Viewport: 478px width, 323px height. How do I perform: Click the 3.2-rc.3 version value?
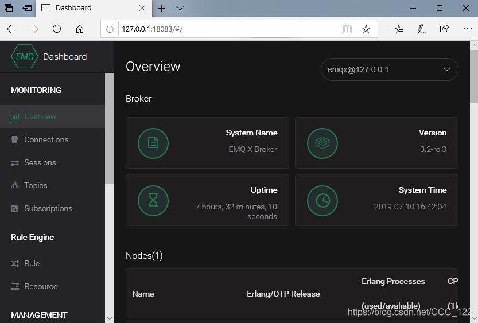[x=433, y=149]
